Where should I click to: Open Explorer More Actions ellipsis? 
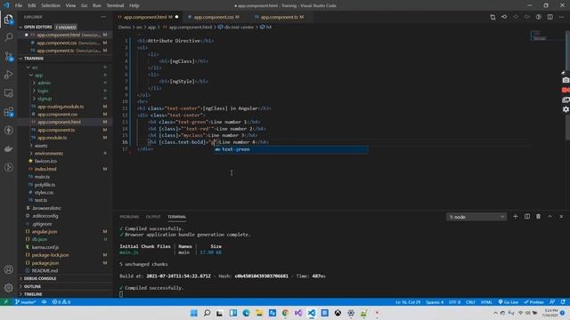coord(103,17)
